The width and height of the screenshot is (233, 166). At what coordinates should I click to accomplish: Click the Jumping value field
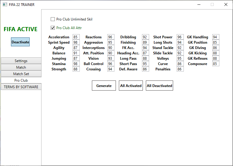point(76,59)
